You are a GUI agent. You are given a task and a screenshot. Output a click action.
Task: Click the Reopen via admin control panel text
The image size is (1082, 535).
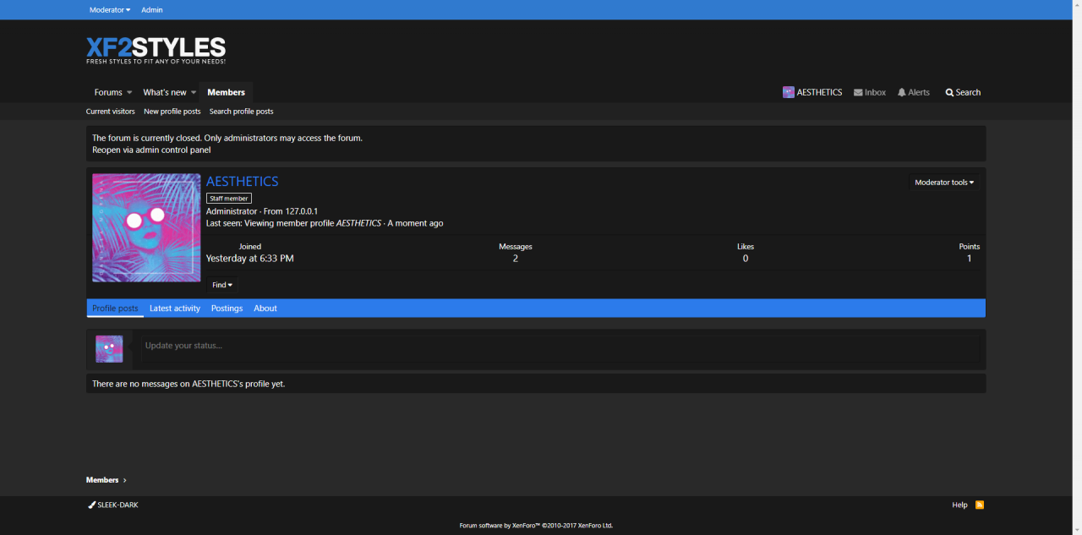pyautogui.click(x=151, y=150)
